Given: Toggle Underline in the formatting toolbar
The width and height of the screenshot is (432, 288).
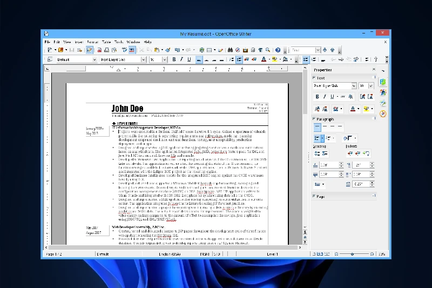Looking at the screenshot, I should [x=190, y=59].
